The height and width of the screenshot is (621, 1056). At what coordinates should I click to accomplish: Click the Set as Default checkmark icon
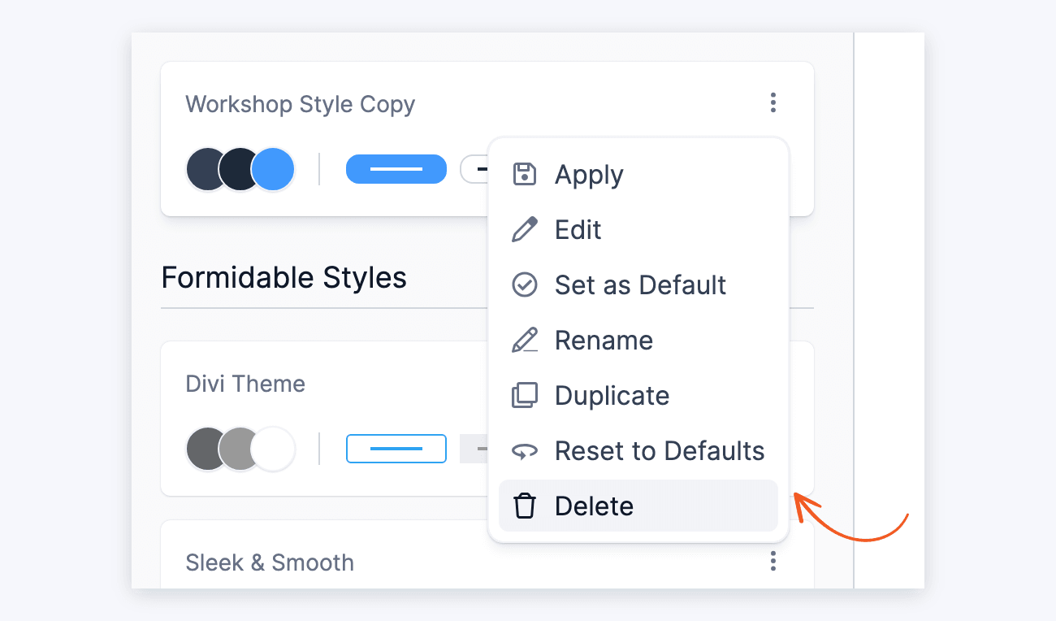pyautogui.click(x=525, y=284)
